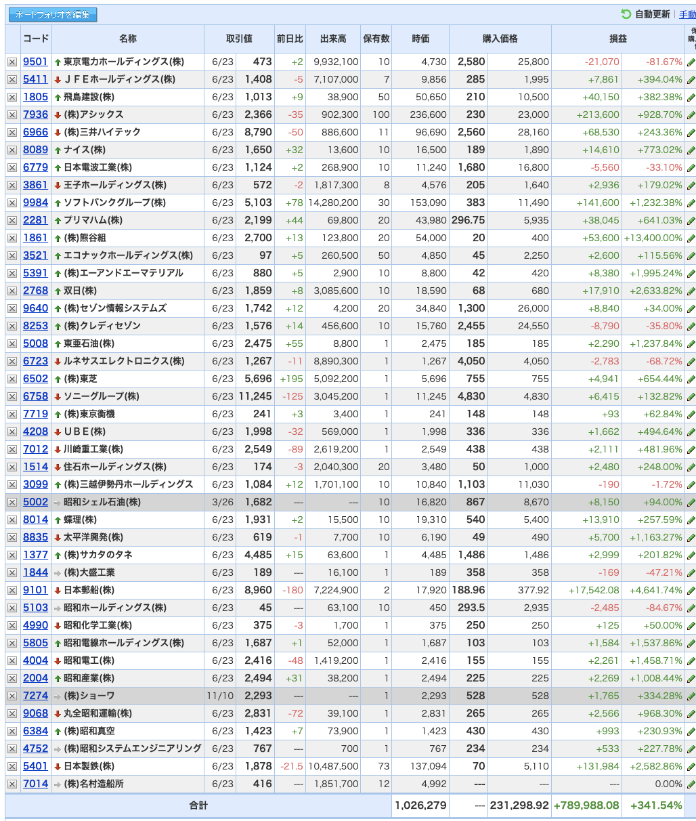
Task: Click price 11,245 in ソニーグループ row
Action: click(255, 396)
